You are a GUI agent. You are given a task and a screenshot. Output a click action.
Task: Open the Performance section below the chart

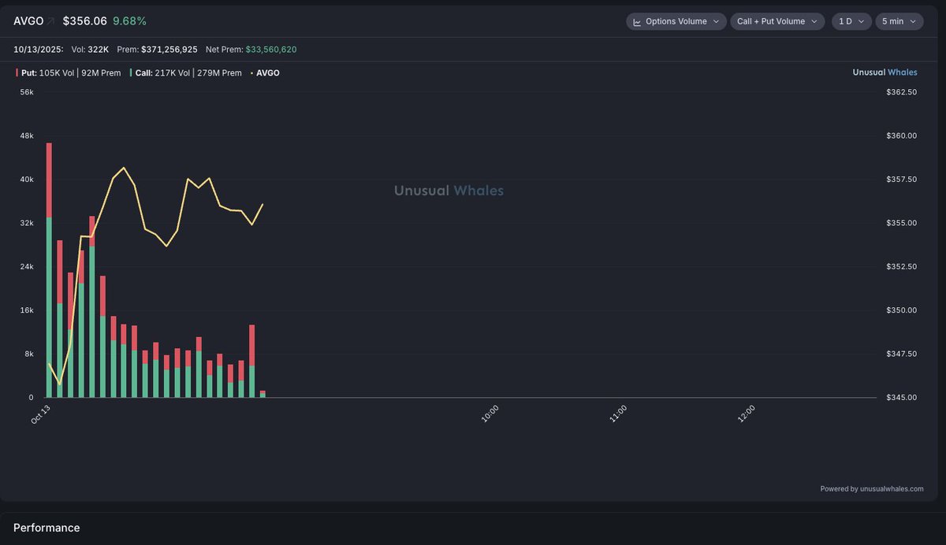tap(47, 528)
